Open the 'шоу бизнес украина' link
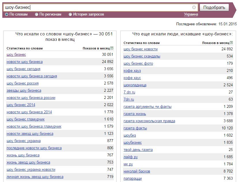The image size is (244, 182). point(24,141)
